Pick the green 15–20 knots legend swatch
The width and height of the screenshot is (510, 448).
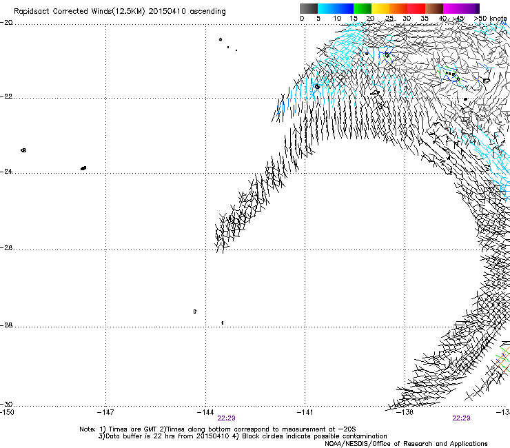tap(363, 8)
